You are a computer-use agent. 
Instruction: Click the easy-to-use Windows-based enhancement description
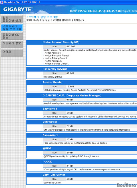(x=90, y=117)
